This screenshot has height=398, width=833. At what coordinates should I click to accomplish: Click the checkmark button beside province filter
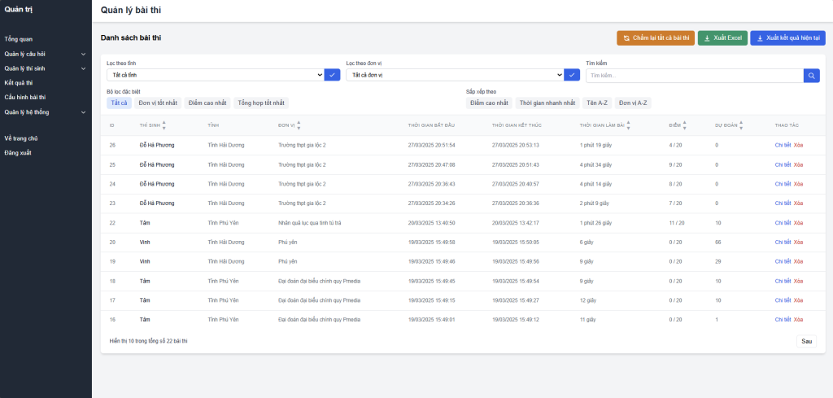[x=332, y=75]
